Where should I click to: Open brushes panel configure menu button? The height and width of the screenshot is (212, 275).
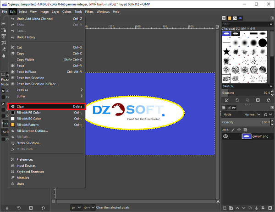tap(272, 18)
